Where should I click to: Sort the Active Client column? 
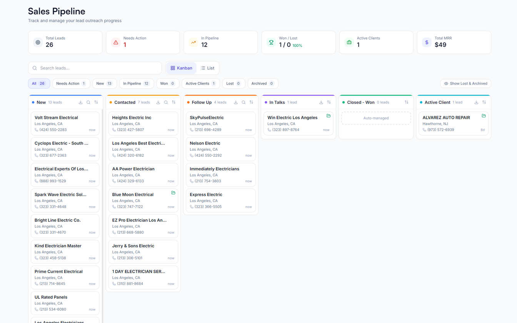[x=484, y=102]
